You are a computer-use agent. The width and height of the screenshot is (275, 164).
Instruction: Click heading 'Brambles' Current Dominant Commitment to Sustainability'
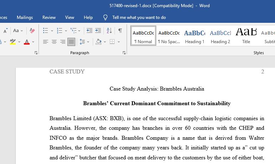[x=157, y=103]
